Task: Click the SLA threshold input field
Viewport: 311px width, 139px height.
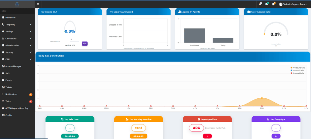Action: click(x=74, y=39)
